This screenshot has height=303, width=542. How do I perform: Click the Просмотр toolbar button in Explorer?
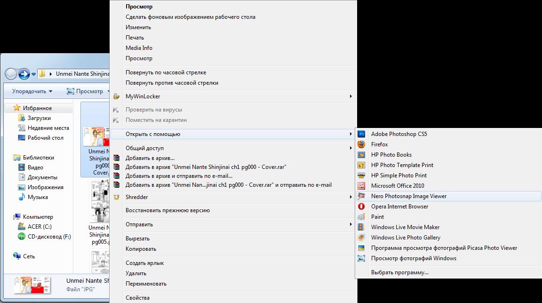point(85,91)
